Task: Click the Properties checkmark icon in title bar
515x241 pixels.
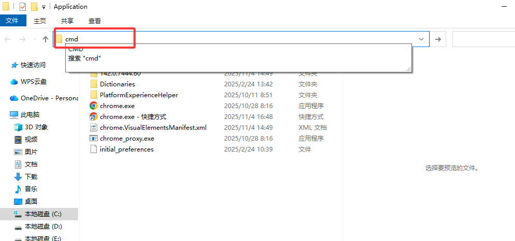Action: point(23,7)
